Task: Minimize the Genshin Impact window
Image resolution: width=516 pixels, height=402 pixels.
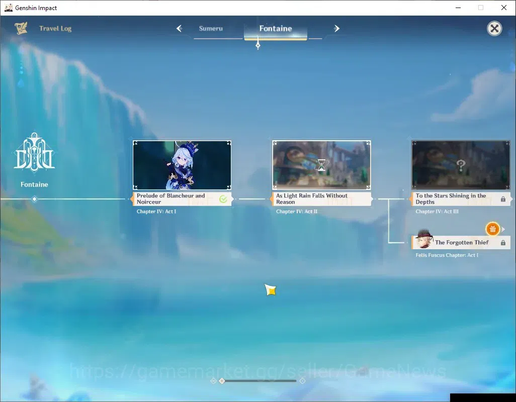Action: point(458,8)
